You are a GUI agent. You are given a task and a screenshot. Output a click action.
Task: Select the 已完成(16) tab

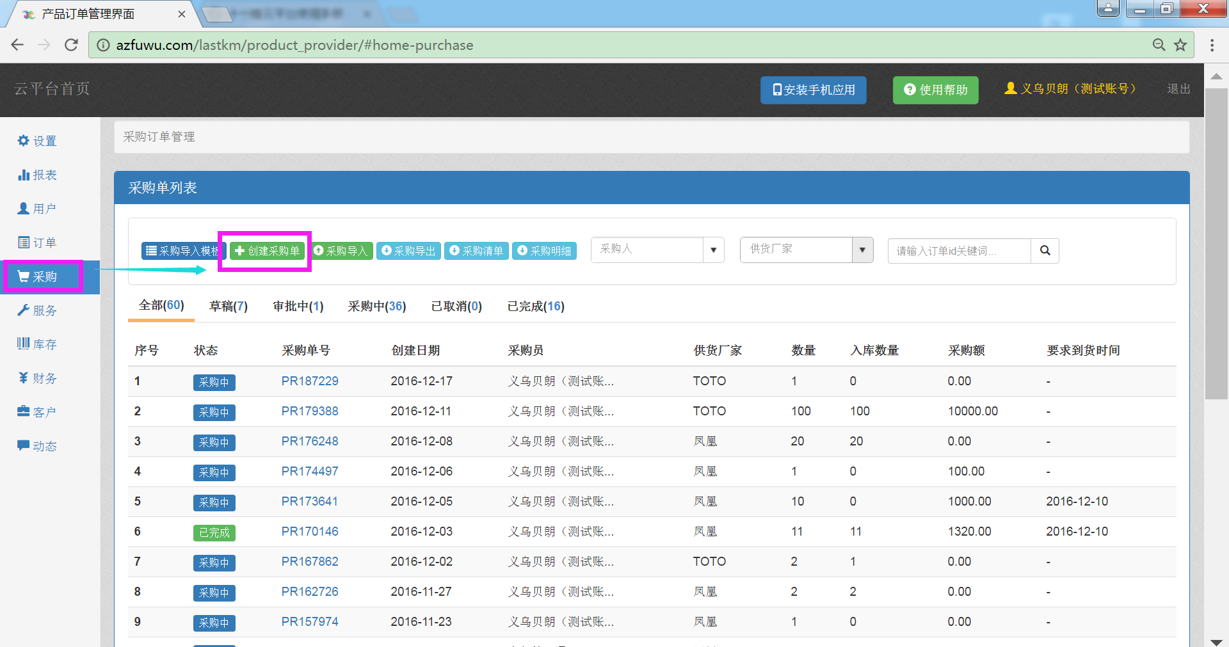536,307
